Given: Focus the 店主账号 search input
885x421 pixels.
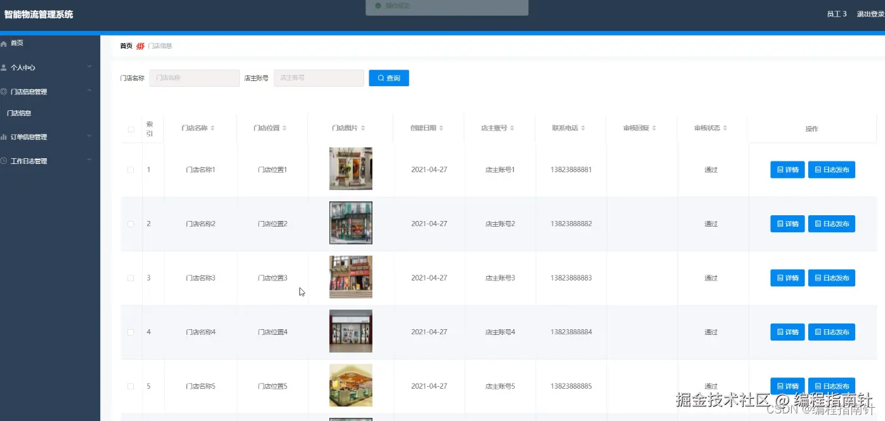Looking at the screenshot, I should click(319, 78).
